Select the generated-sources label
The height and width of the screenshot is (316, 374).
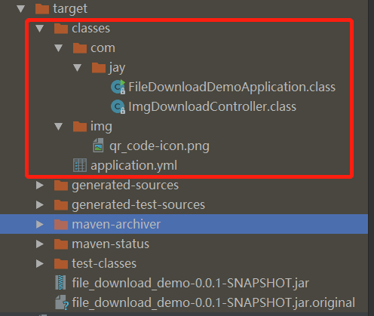[125, 186]
